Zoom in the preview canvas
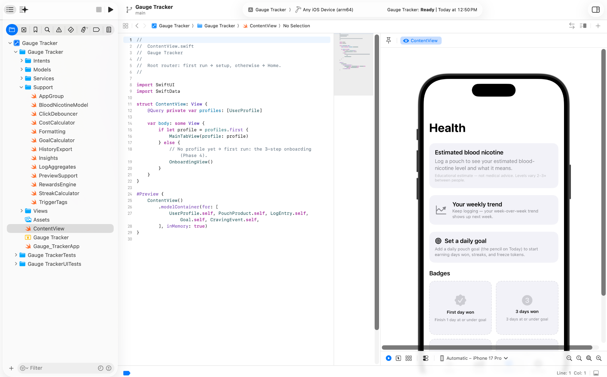Image resolution: width=607 pixels, height=377 pixels. point(598,358)
